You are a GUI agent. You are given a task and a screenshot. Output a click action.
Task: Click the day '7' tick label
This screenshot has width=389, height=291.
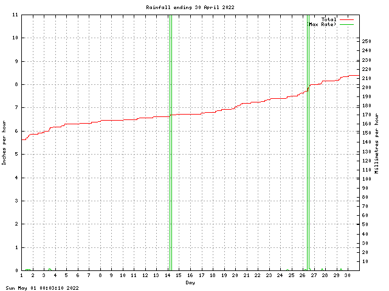click(89, 275)
